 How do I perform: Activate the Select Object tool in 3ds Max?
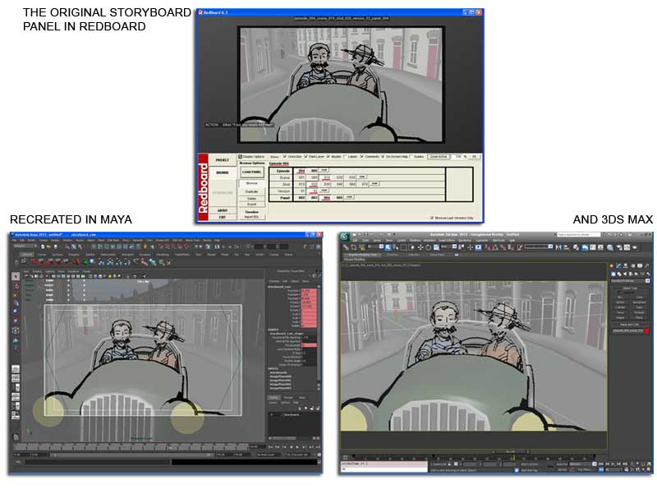(x=388, y=247)
